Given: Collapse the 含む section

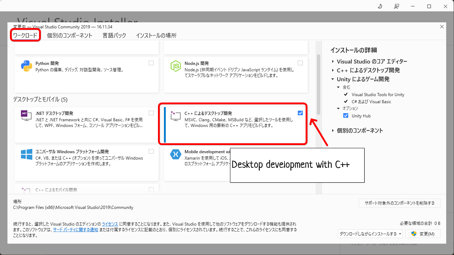Looking at the screenshot, I should tap(339, 87).
